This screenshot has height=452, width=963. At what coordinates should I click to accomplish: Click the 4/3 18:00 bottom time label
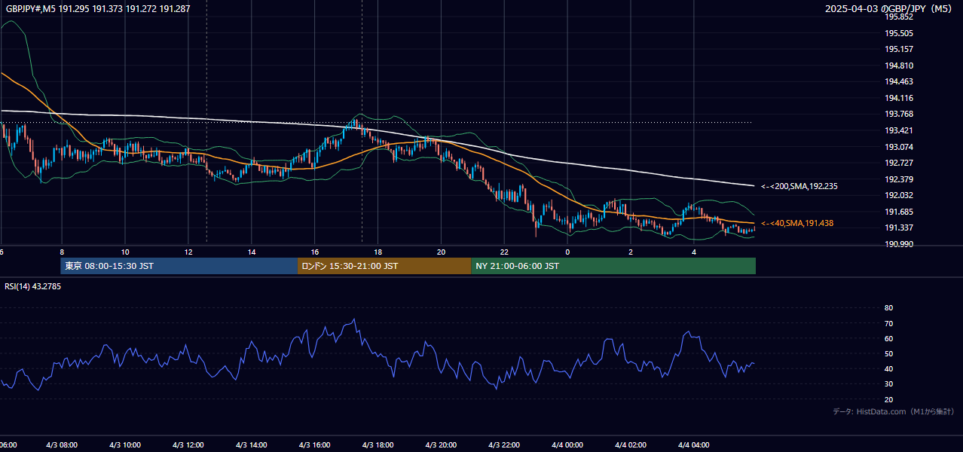point(378,445)
